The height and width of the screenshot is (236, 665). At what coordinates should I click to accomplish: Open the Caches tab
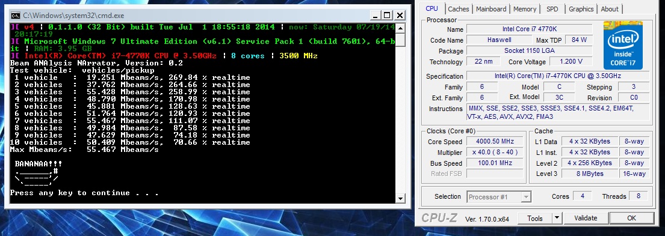459,9
